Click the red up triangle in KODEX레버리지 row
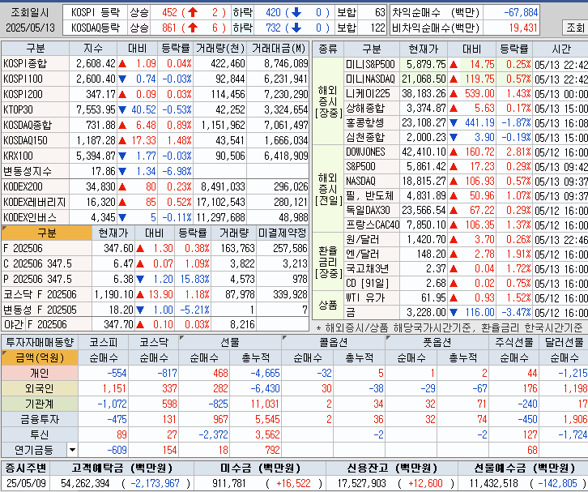Screen dimensions: 588x492 (x=122, y=203)
